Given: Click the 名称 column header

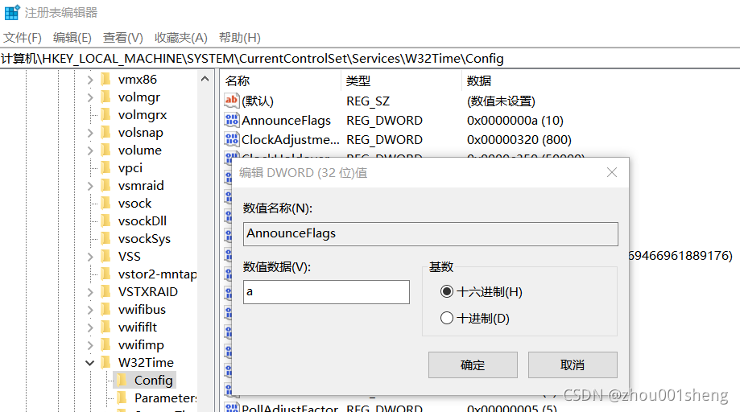Looking at the screenshot, I should pyautogui.click(x=280, y=80).
